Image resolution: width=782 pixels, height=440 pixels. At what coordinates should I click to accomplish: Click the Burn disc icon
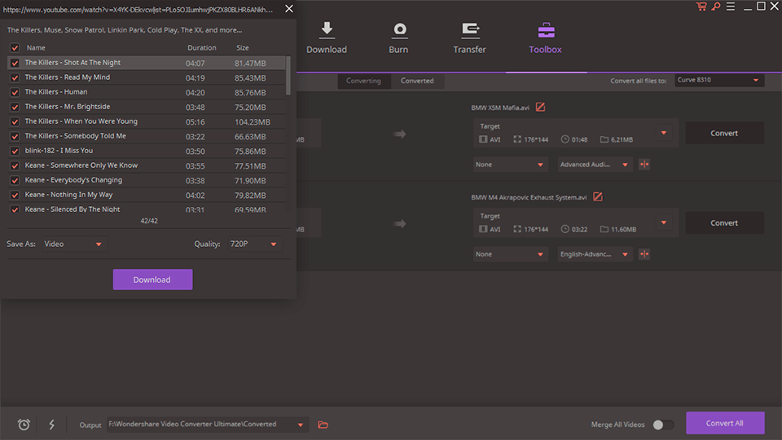tap(399, 30)
